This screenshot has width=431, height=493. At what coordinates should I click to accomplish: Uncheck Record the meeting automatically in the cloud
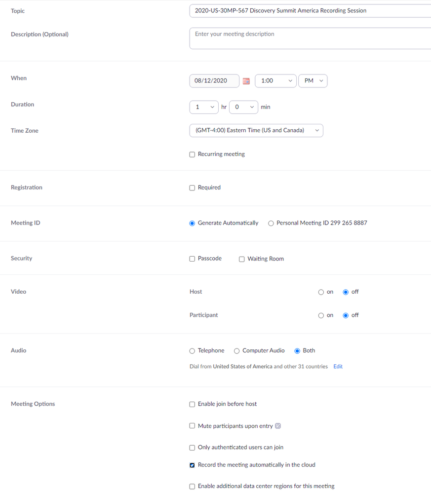click(192, 465)
